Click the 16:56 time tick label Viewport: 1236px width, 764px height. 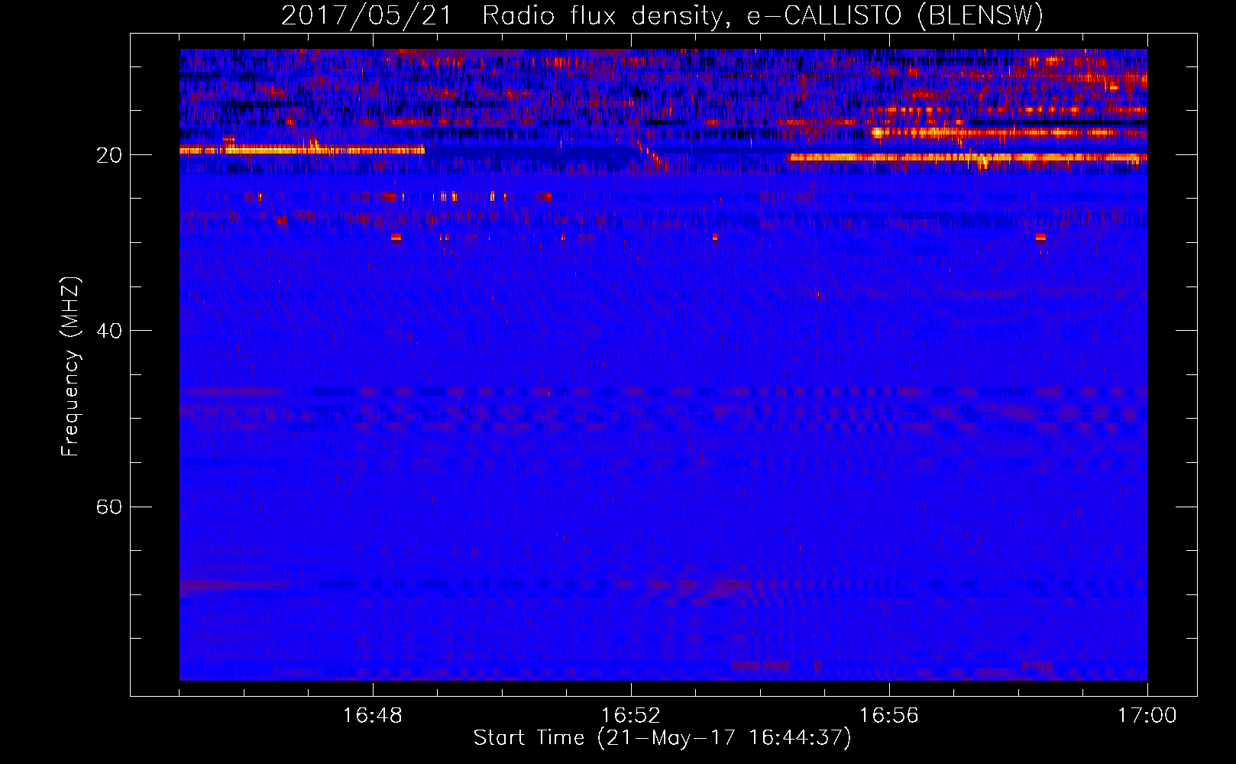pyautogui.click(x=889, y=716)
